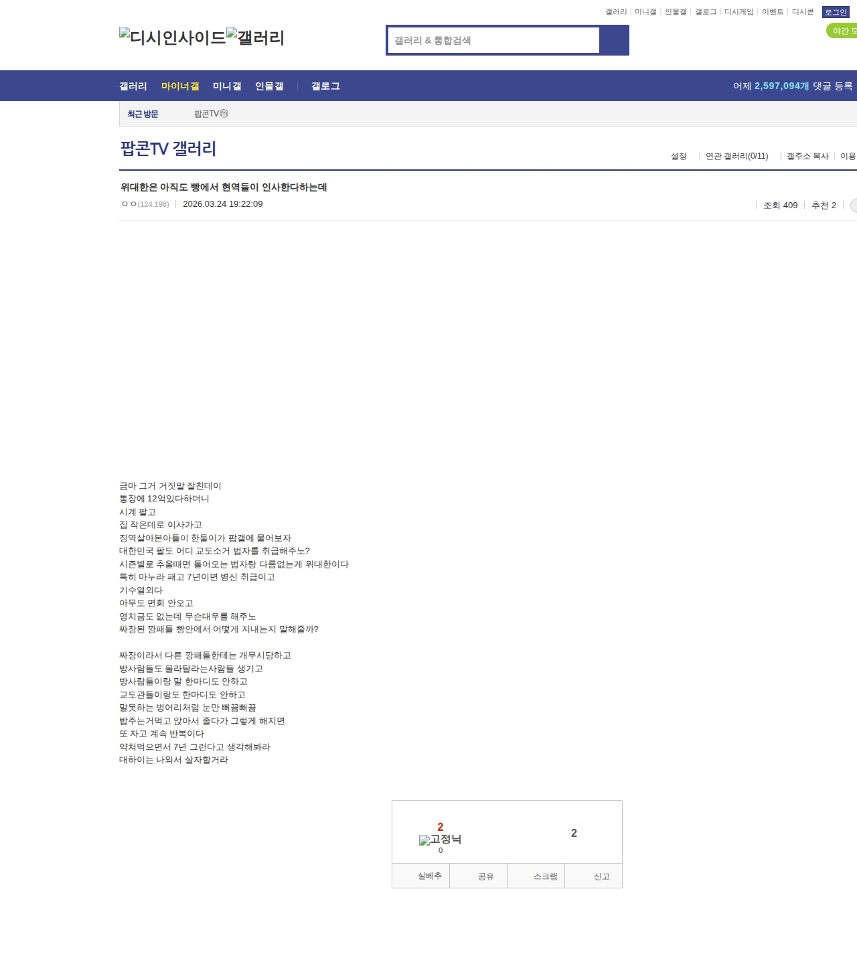The height and width of the screenshot is (956, 857).
Task: Click the 신고 report button
Action: tap(594, 876)
